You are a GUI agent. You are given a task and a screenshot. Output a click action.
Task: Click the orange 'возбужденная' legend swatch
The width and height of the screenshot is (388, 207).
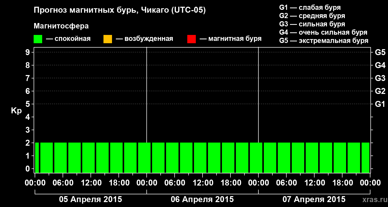click(108, 39)
